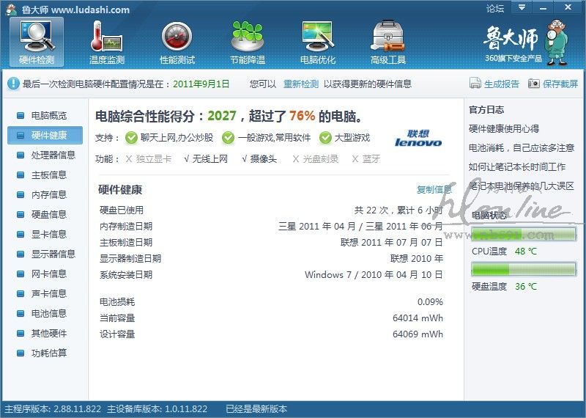This screenshot has height=418, width=586.
Task: Minimize the 鲁大师 window
Action: pyautogui.click(x=544, y=7)
